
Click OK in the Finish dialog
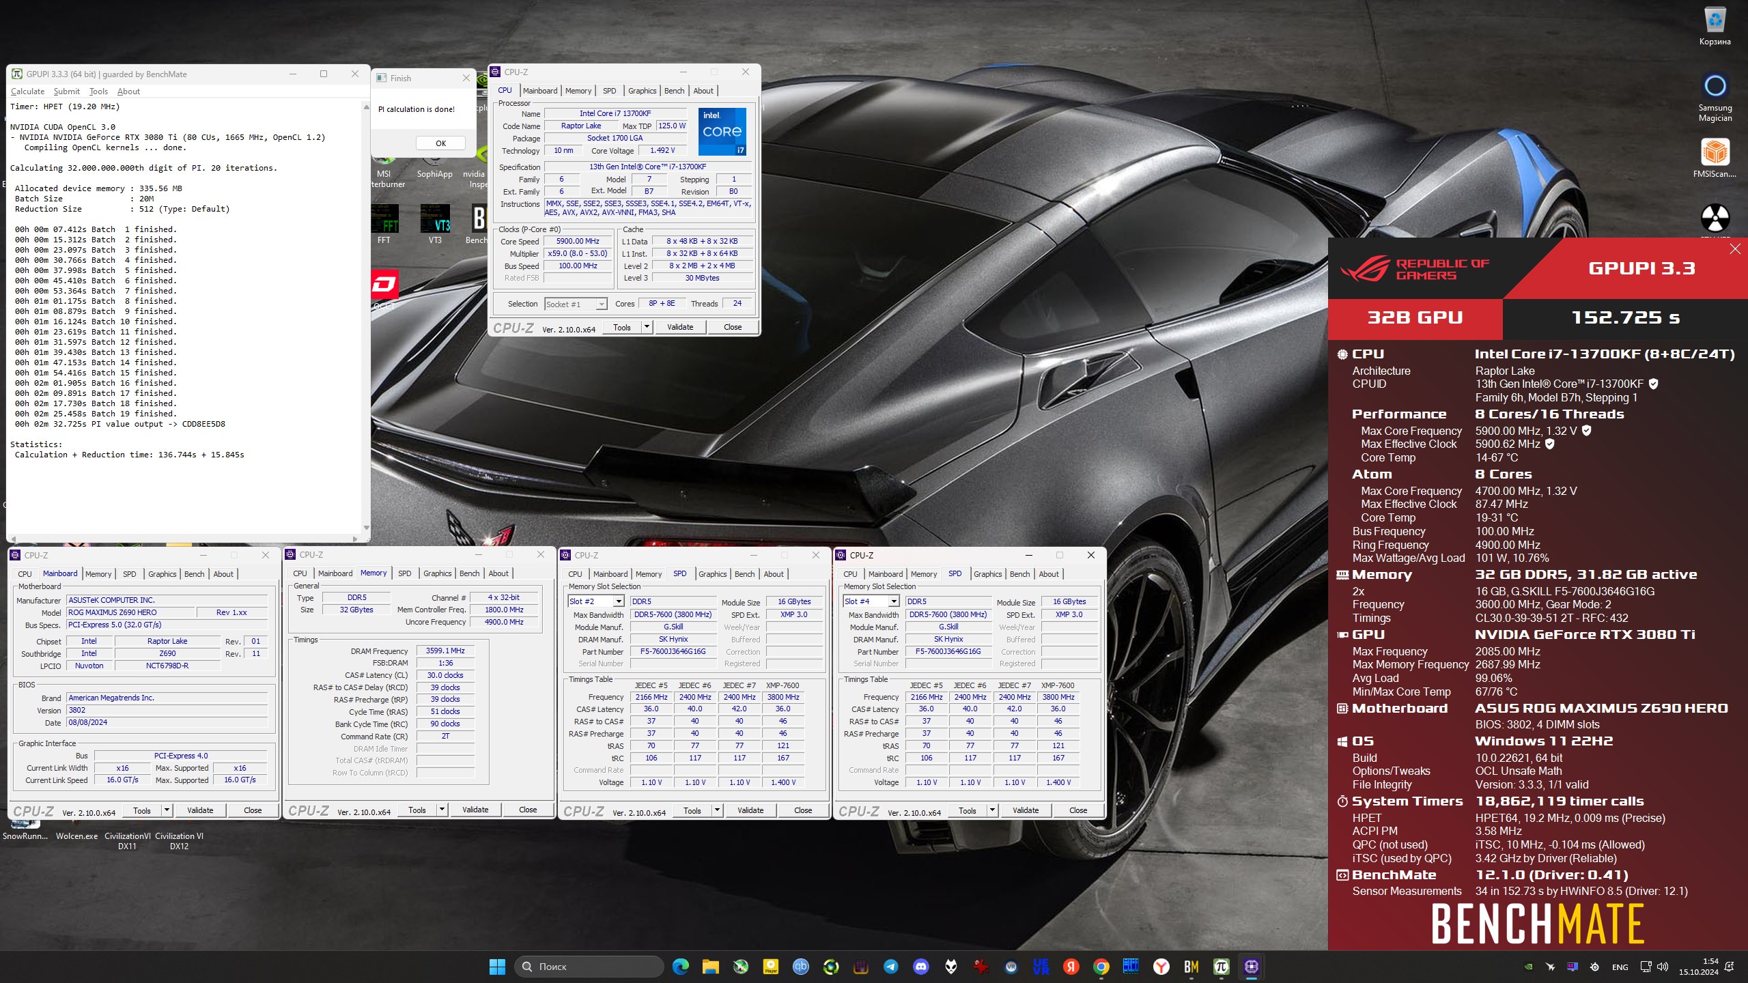pos(440,143)
